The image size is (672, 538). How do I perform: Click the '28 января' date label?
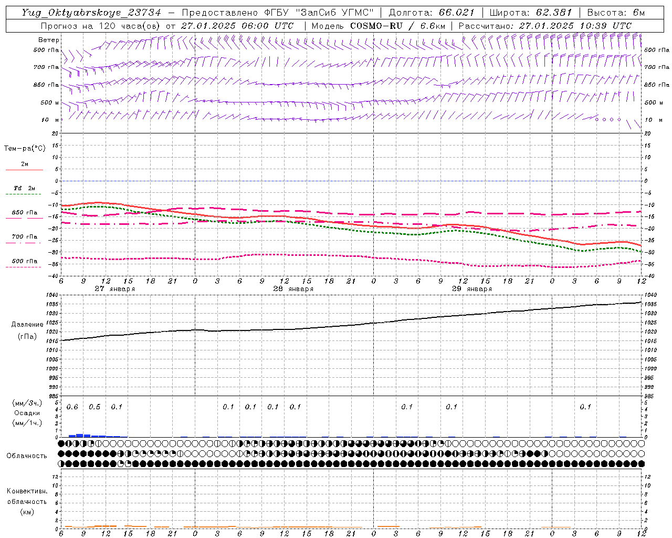point(293,289)
